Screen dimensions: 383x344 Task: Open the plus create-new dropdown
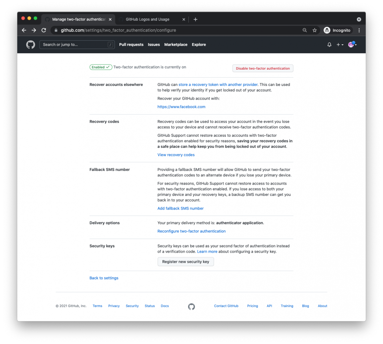[340, 45]
